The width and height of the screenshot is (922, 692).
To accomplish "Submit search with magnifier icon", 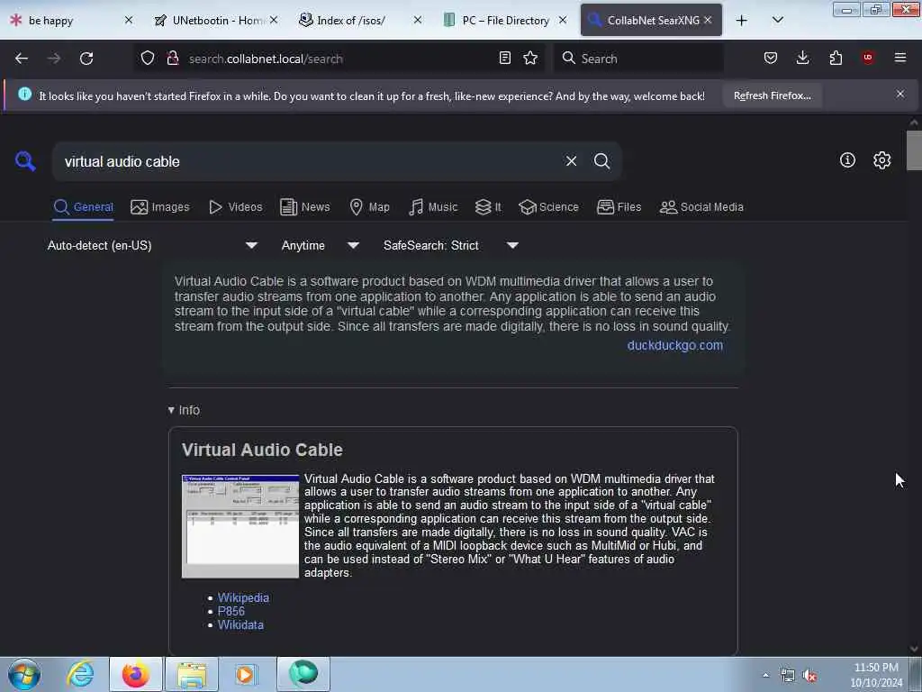I will point(601,160).
